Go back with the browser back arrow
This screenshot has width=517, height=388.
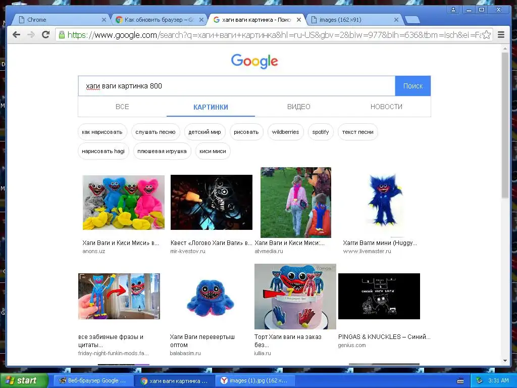click(x=16, y=35)
